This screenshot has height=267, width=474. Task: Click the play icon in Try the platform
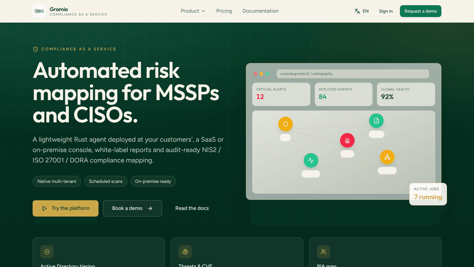click(44, 208)
